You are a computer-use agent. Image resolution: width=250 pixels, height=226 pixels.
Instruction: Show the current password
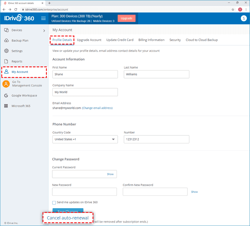click(110, 174)
